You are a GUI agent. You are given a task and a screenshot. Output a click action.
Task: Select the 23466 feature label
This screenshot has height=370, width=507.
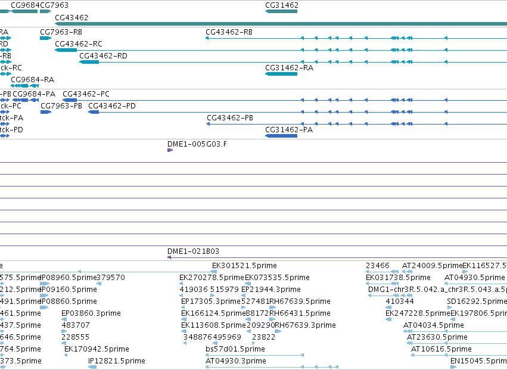(378, 266)
